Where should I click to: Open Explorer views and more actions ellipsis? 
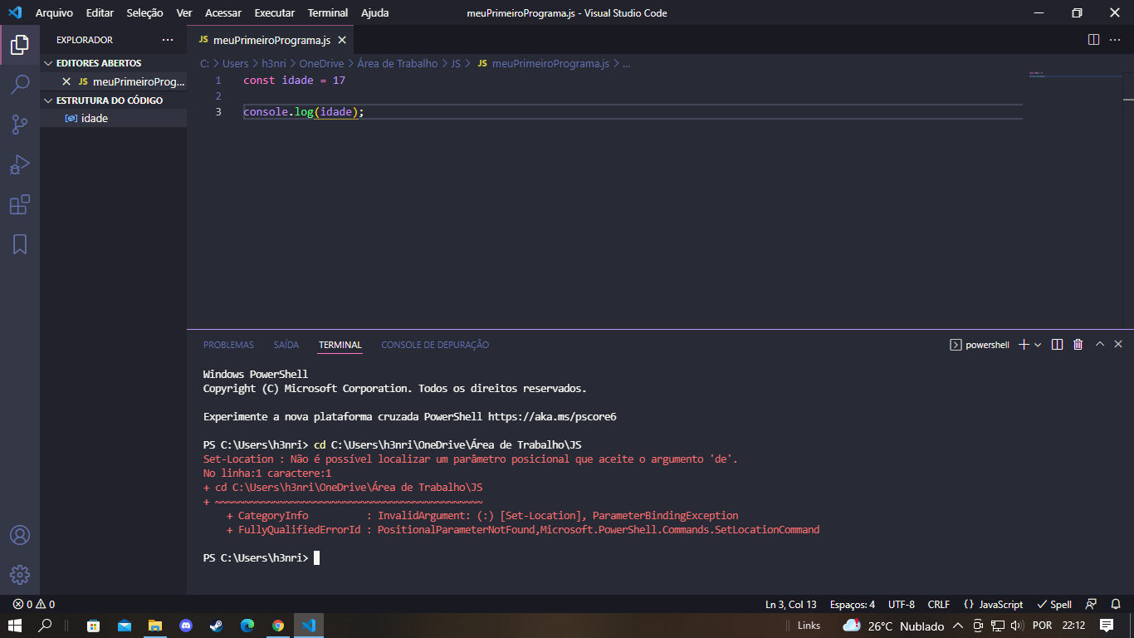click(x=168, y=40)
